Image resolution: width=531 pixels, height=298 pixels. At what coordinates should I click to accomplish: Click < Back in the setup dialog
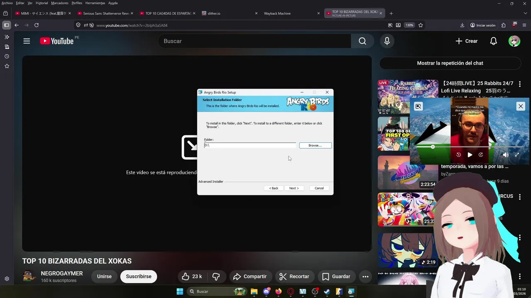click(274, 188)
